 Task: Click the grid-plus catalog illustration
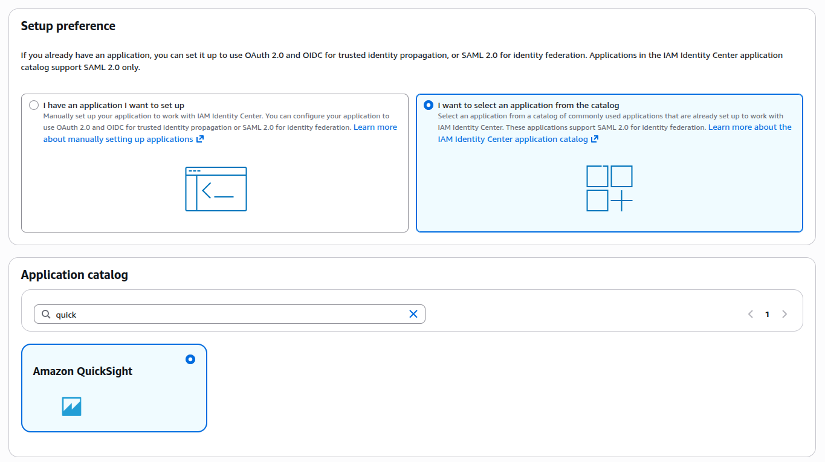(x=609, y=188)
